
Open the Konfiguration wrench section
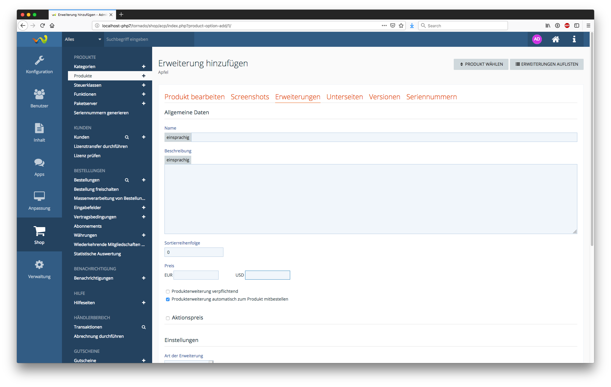pyautogui.click(x=39, y=64)
